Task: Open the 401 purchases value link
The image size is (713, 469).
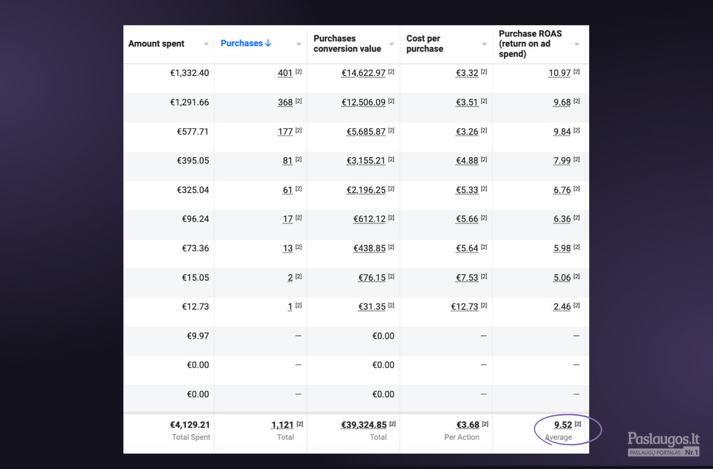Action: click(285, 73)
